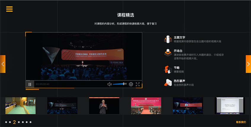Open the man in suit thumbnail

pyautogui.click(x=104, y=106)
